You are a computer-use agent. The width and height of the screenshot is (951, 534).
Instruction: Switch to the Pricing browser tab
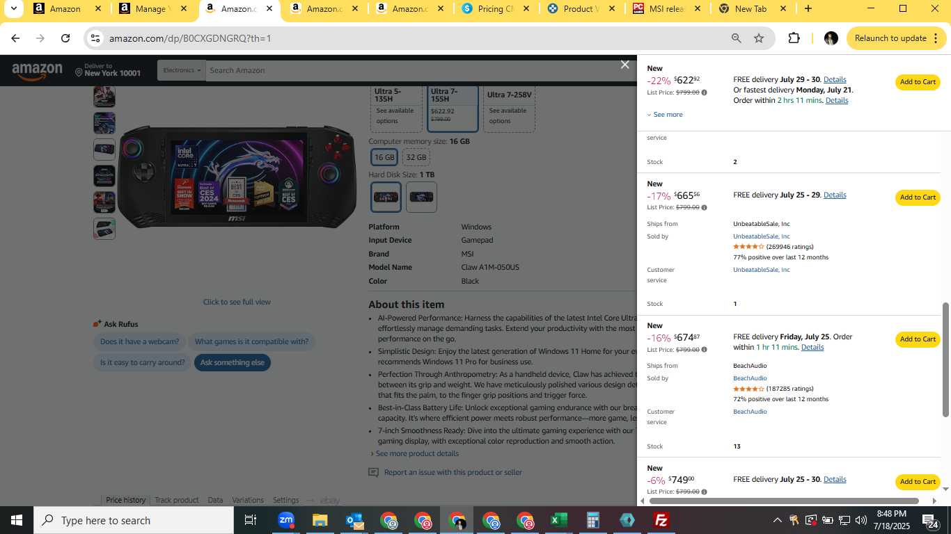tap(495, 9)
